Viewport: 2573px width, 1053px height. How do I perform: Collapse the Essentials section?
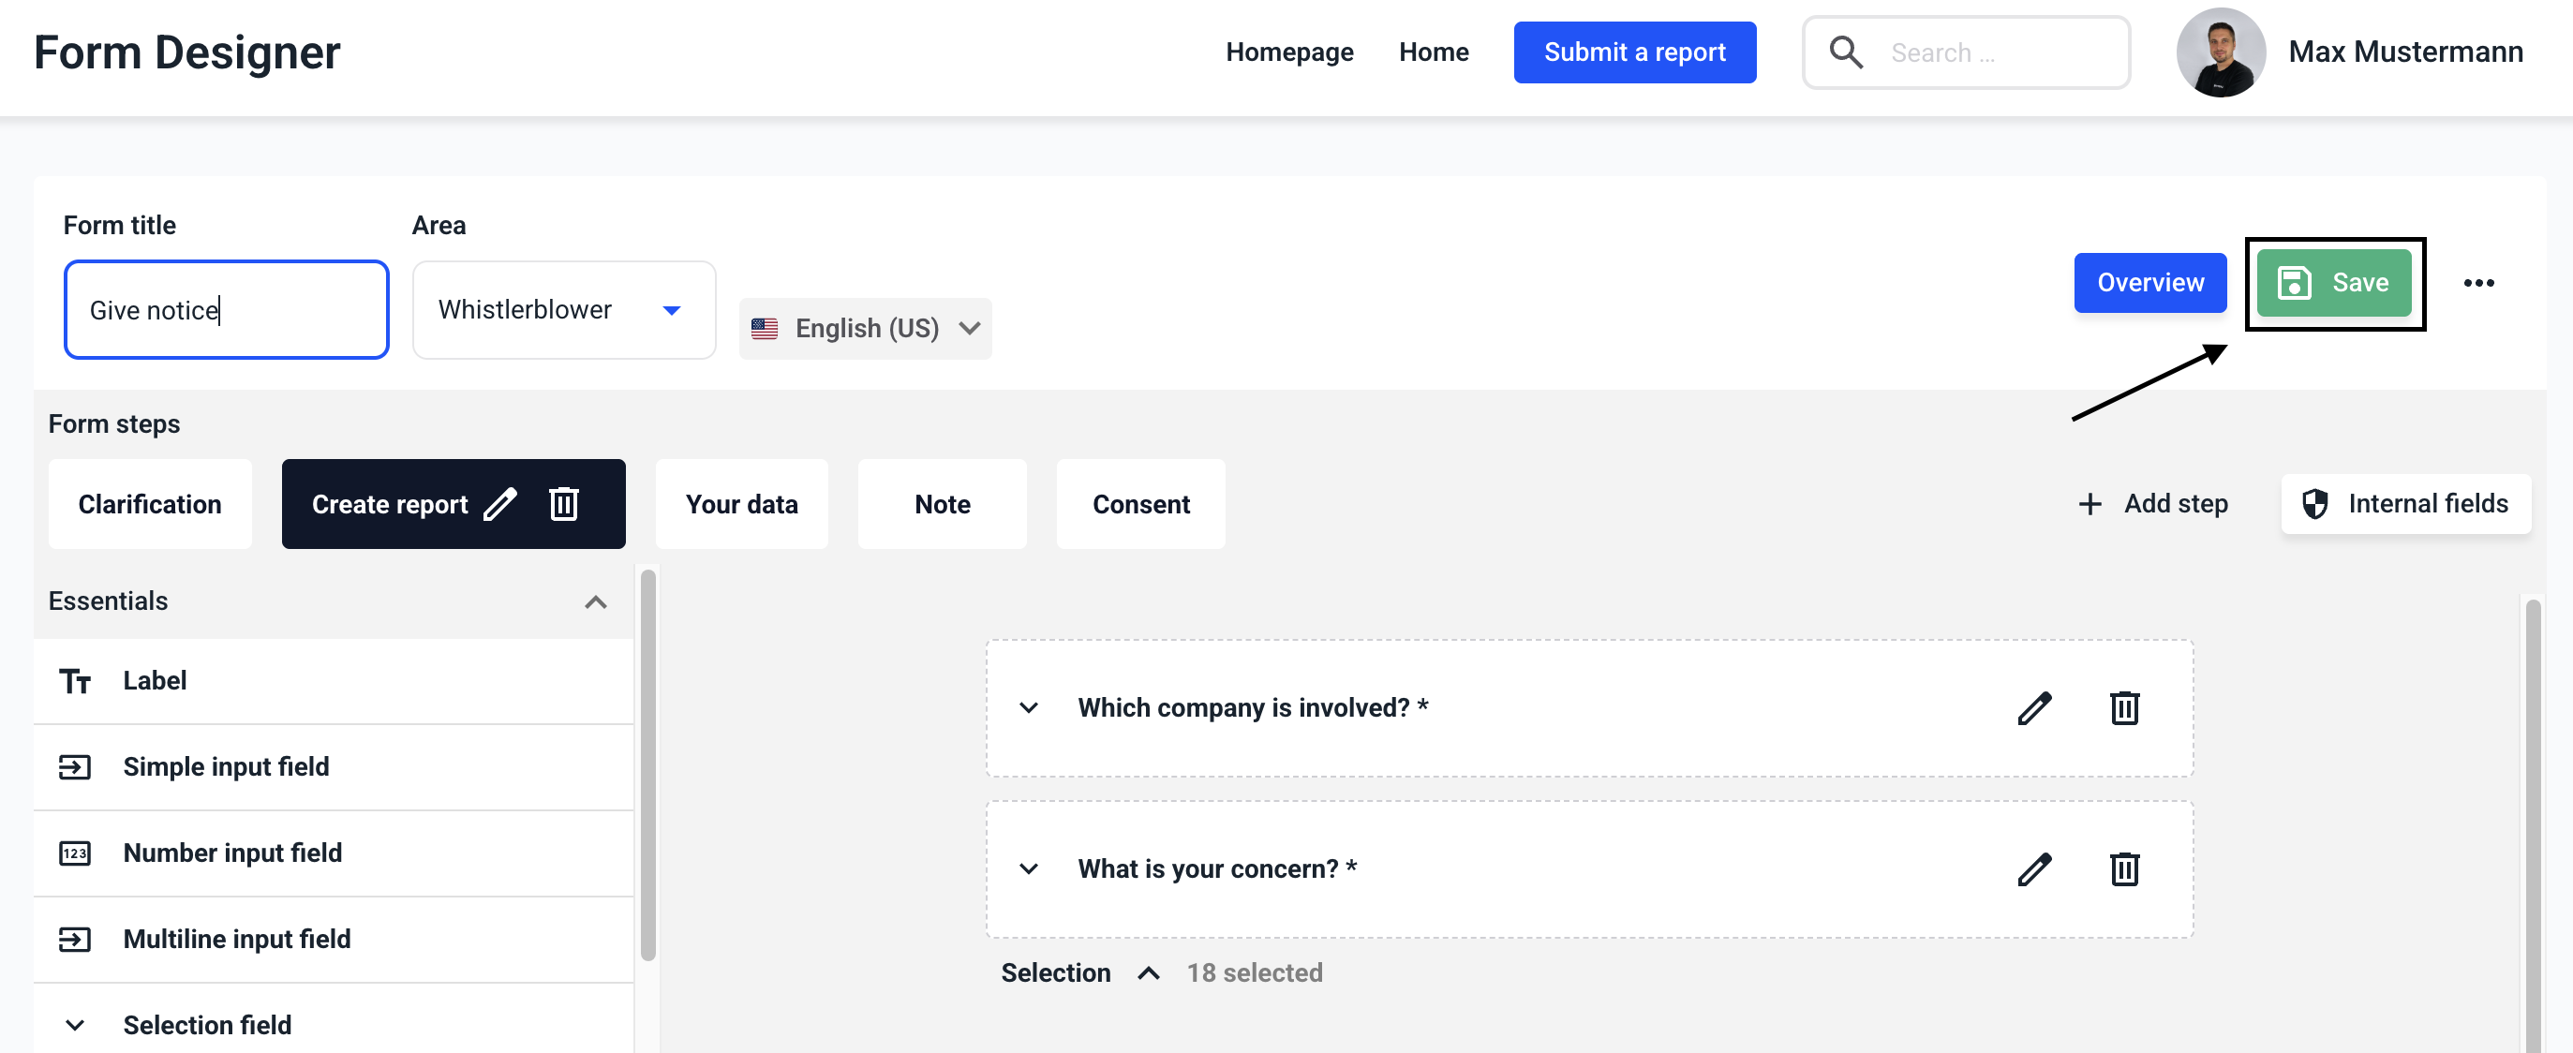coord(595,602)
